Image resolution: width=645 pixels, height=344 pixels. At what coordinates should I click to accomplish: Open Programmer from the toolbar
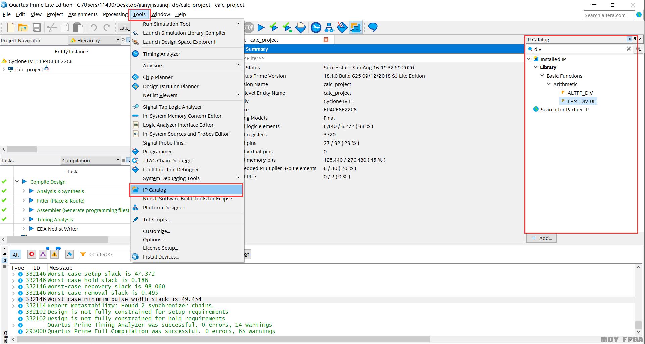point(342,27)
